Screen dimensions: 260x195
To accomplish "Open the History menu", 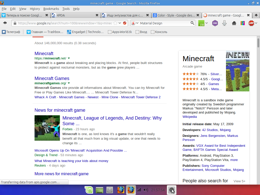I will coord(35,9).
